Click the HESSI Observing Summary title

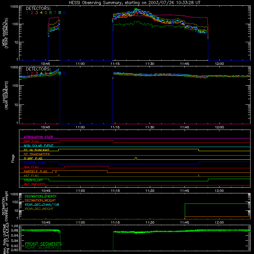coord(135,3)
